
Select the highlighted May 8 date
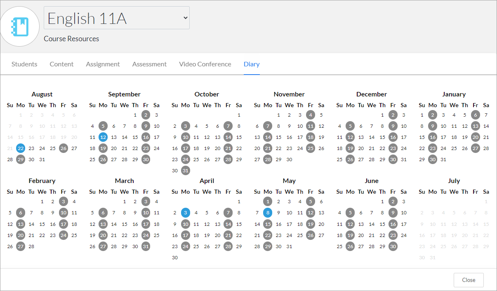268,213
